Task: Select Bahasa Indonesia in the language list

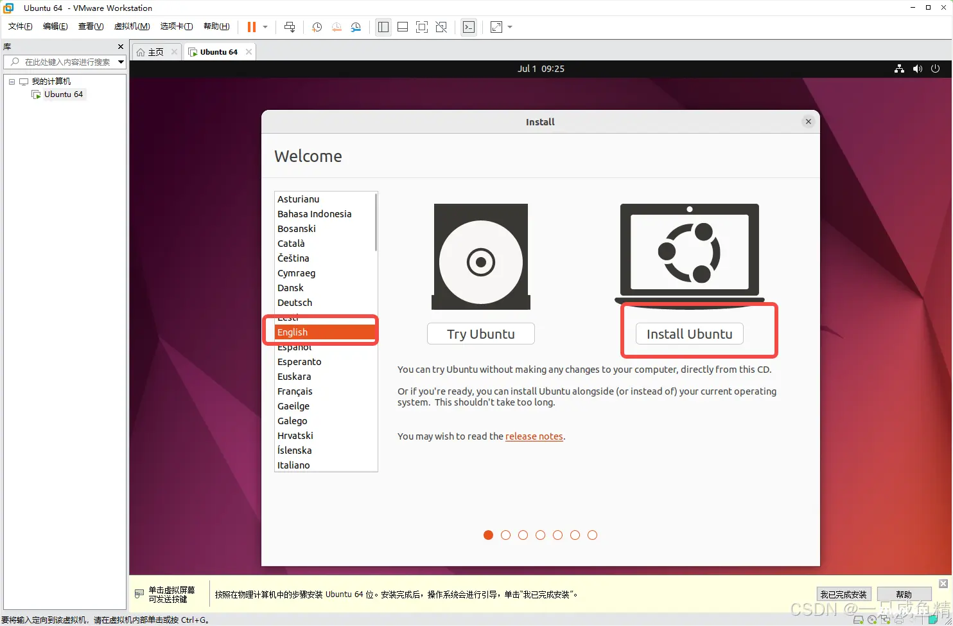Action: pyautogui.click(x=324, y=214)
